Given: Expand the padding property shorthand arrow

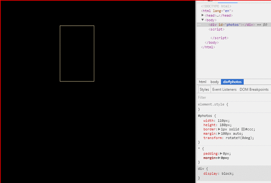Looking at the screenshot, I should pos(221,153).
